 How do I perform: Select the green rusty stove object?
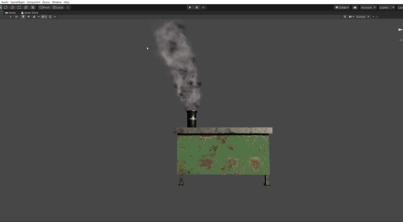(223, 154)
